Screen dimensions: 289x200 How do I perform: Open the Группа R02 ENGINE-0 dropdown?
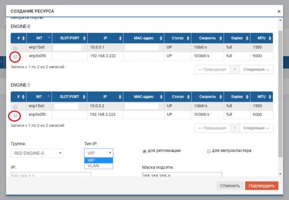pos(37,153)
